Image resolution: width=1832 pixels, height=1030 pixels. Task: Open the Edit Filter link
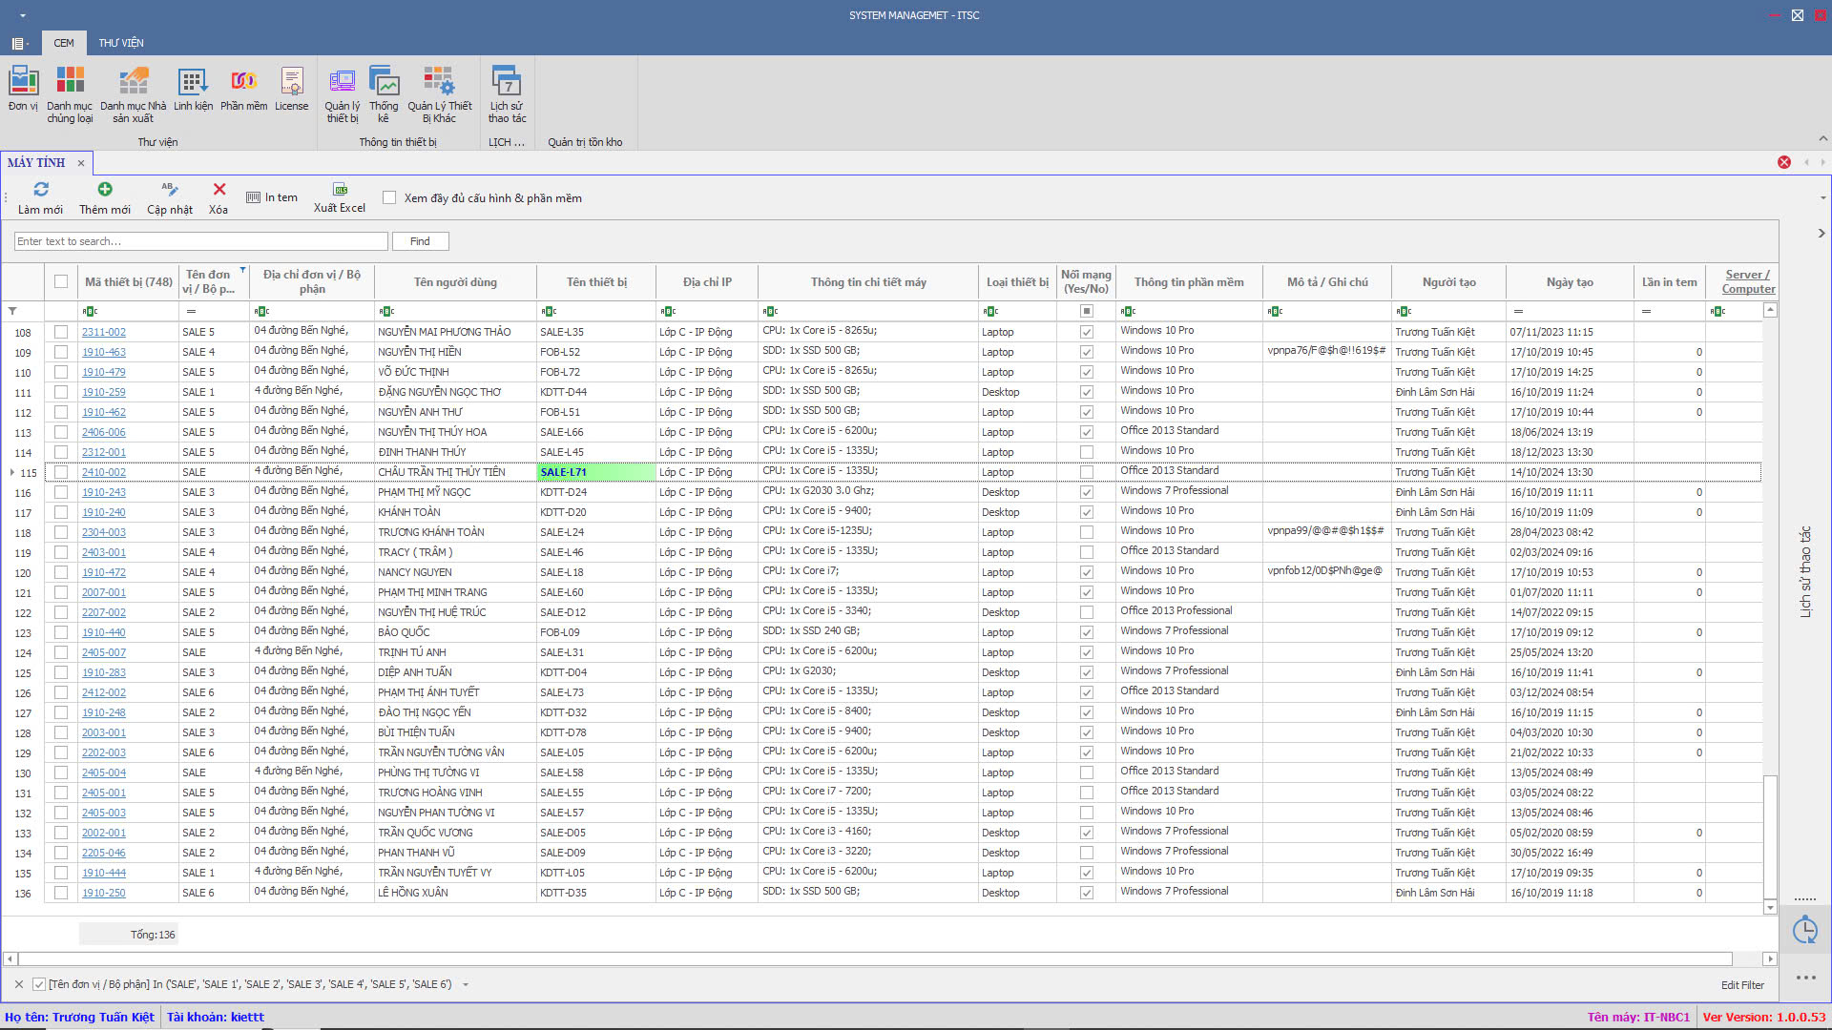pyautogui.click(x=1742, y=985)
